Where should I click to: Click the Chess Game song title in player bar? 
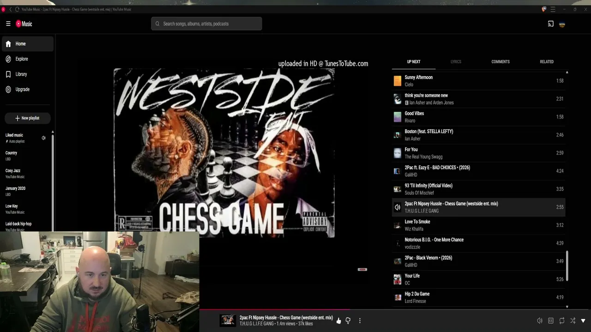coord(286,318)
